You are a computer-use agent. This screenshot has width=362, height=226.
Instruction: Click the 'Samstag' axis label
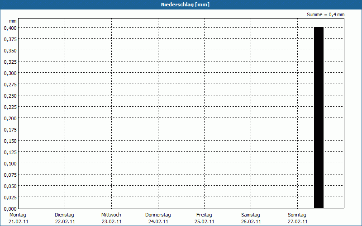tap(251, 215)
